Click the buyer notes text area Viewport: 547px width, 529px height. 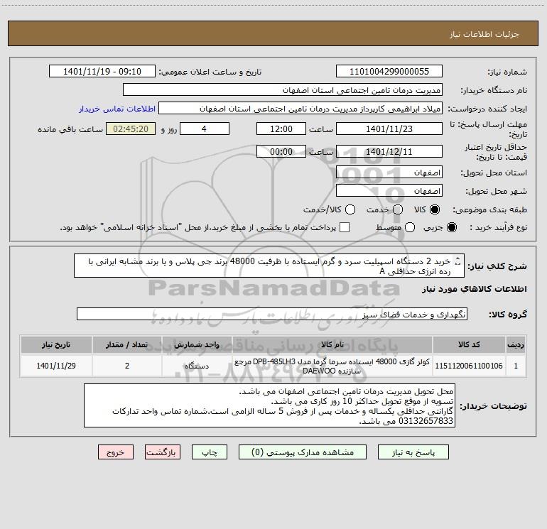269,405
